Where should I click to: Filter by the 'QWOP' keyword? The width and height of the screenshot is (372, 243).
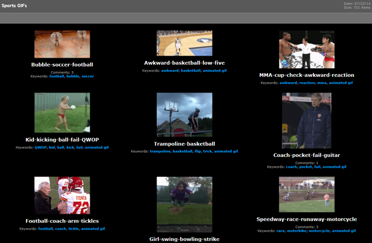tap(40, 147)
